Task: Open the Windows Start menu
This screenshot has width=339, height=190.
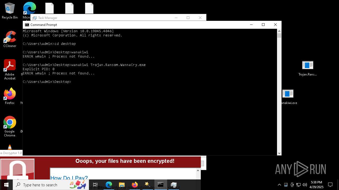Action: tap(6, 185)
